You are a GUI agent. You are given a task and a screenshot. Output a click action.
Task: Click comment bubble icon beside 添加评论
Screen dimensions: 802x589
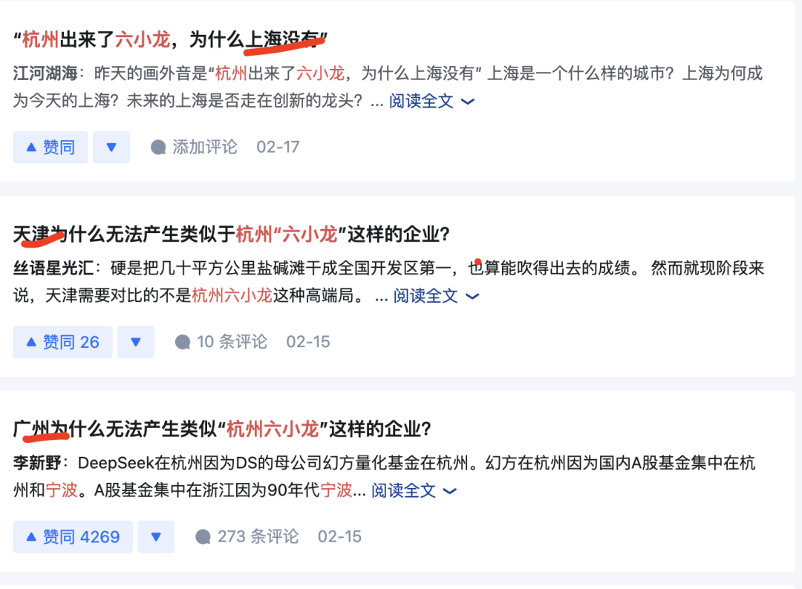[x=158, y=148]
